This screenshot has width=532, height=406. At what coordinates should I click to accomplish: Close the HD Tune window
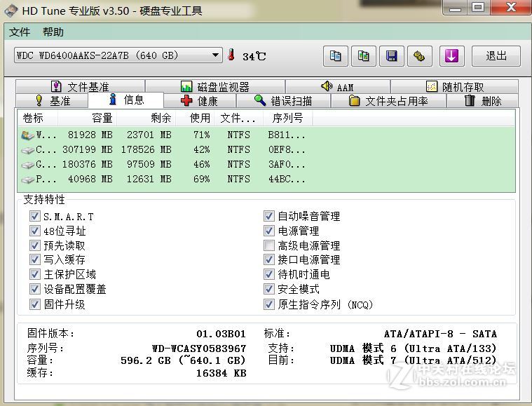pos(511,8)
